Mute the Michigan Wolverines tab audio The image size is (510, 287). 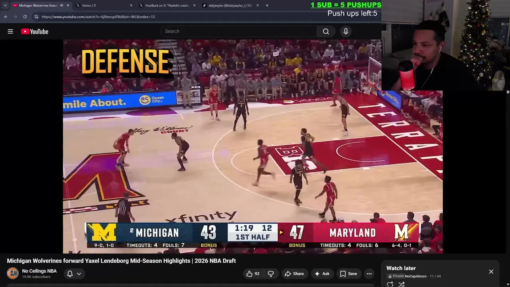click(61, 6)
